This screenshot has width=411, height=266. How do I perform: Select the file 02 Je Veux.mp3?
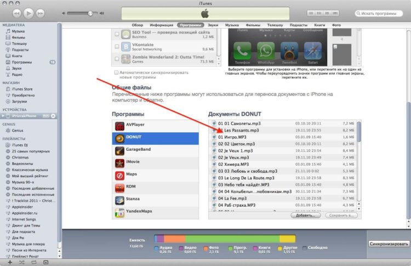tap(283, 157)
